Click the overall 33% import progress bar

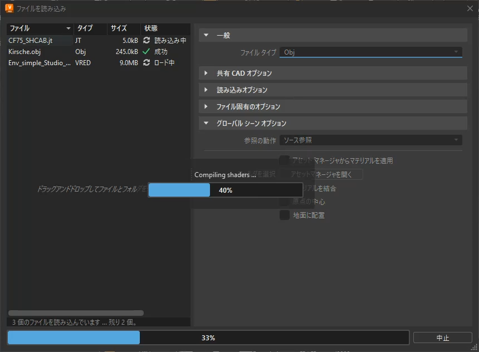coord(208,338)
